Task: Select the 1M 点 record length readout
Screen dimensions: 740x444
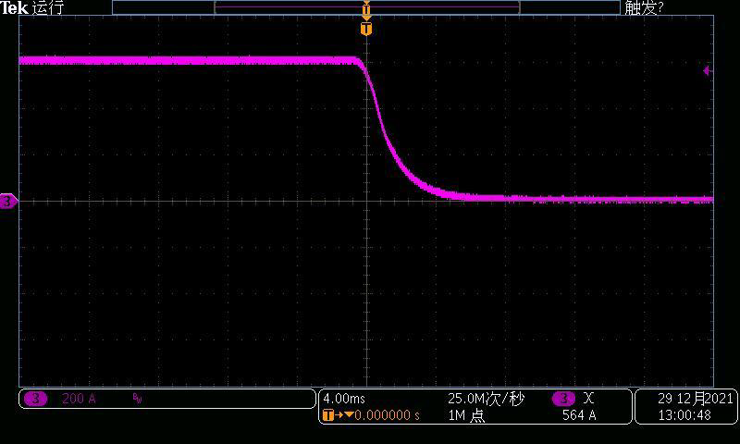Action: (466, 415)
